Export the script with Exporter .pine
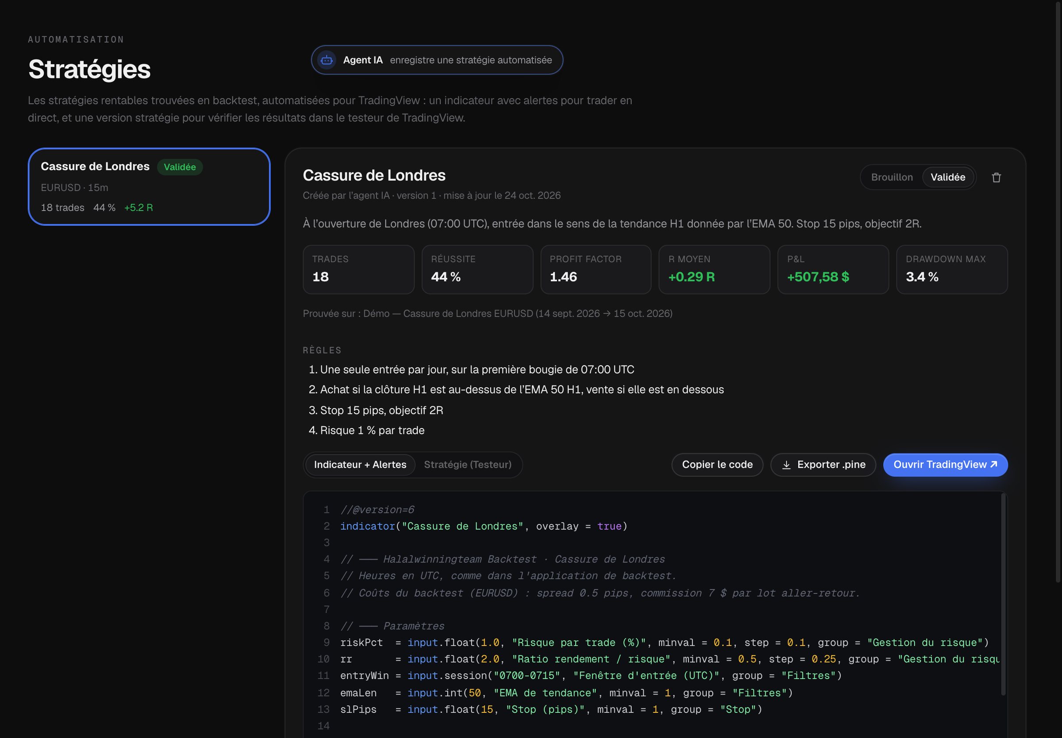1062x738 pixels. tap(823, 465)
